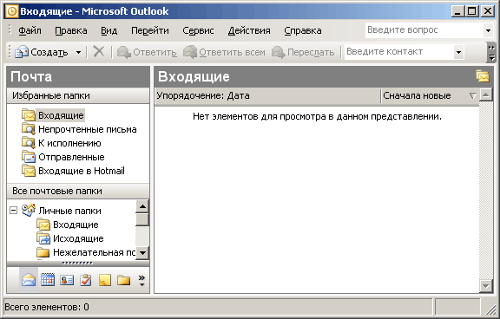The image size is (500, 319).
Task: Select favorite К исполнению label
Action: click(x=69, y=143)
